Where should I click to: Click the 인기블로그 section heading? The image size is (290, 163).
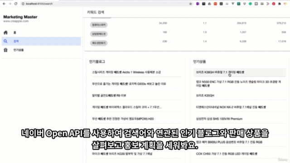click(97, 62)
